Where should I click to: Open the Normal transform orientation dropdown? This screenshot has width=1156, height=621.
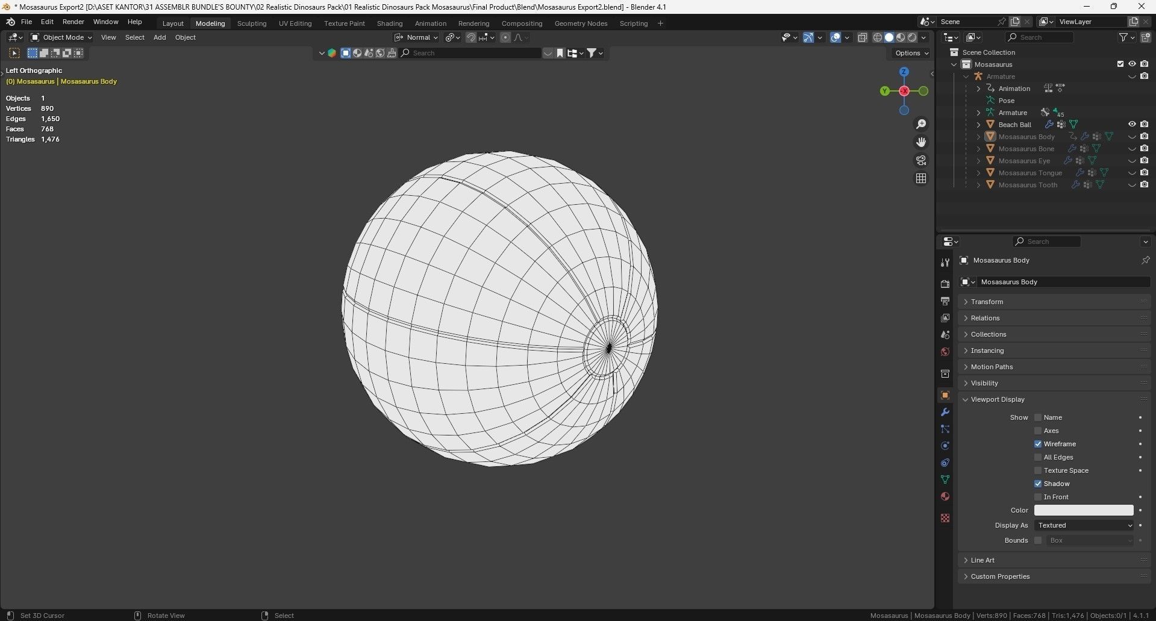pyautogui.click(x=416, y=37)
